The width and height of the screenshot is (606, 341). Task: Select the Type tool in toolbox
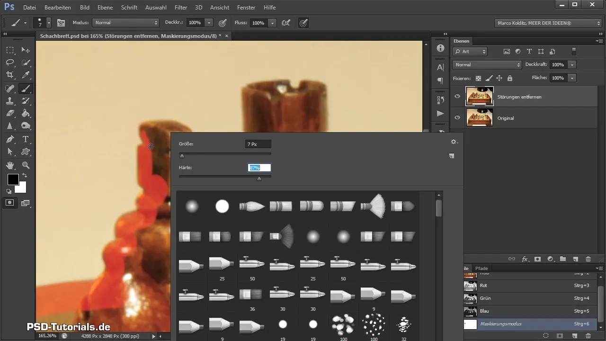click(x=26, y=139)
